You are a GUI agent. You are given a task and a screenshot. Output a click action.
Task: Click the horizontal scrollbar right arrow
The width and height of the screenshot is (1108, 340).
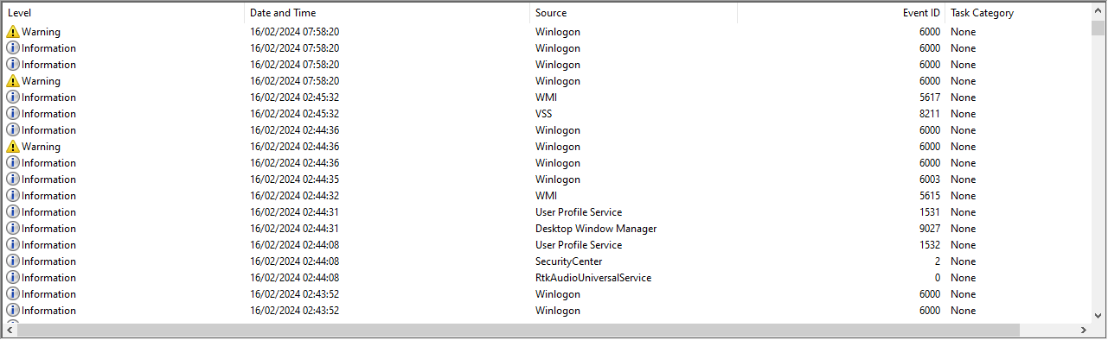tap(1083, 331)
